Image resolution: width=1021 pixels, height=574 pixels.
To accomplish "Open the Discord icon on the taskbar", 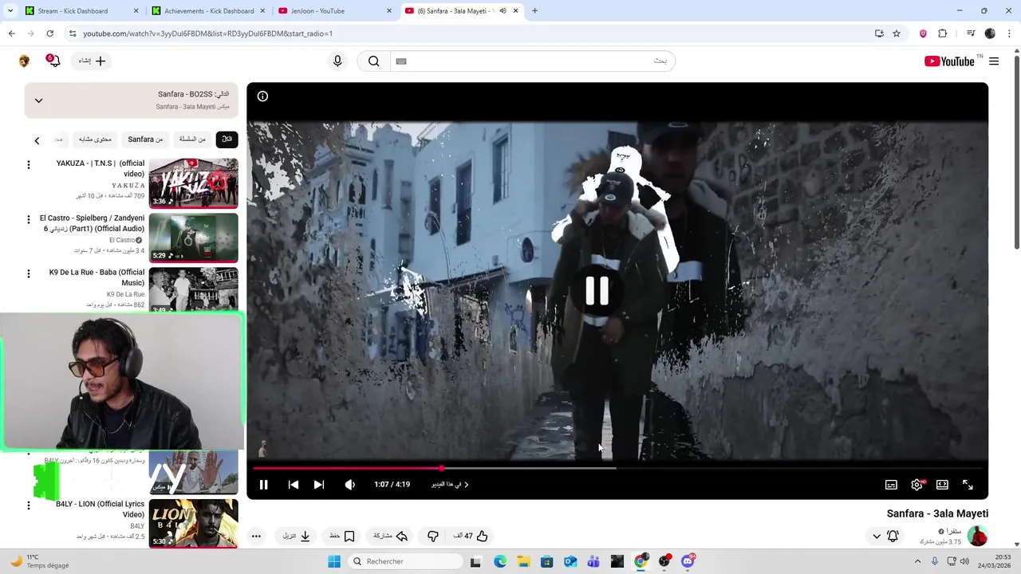I will click(688, 561).
